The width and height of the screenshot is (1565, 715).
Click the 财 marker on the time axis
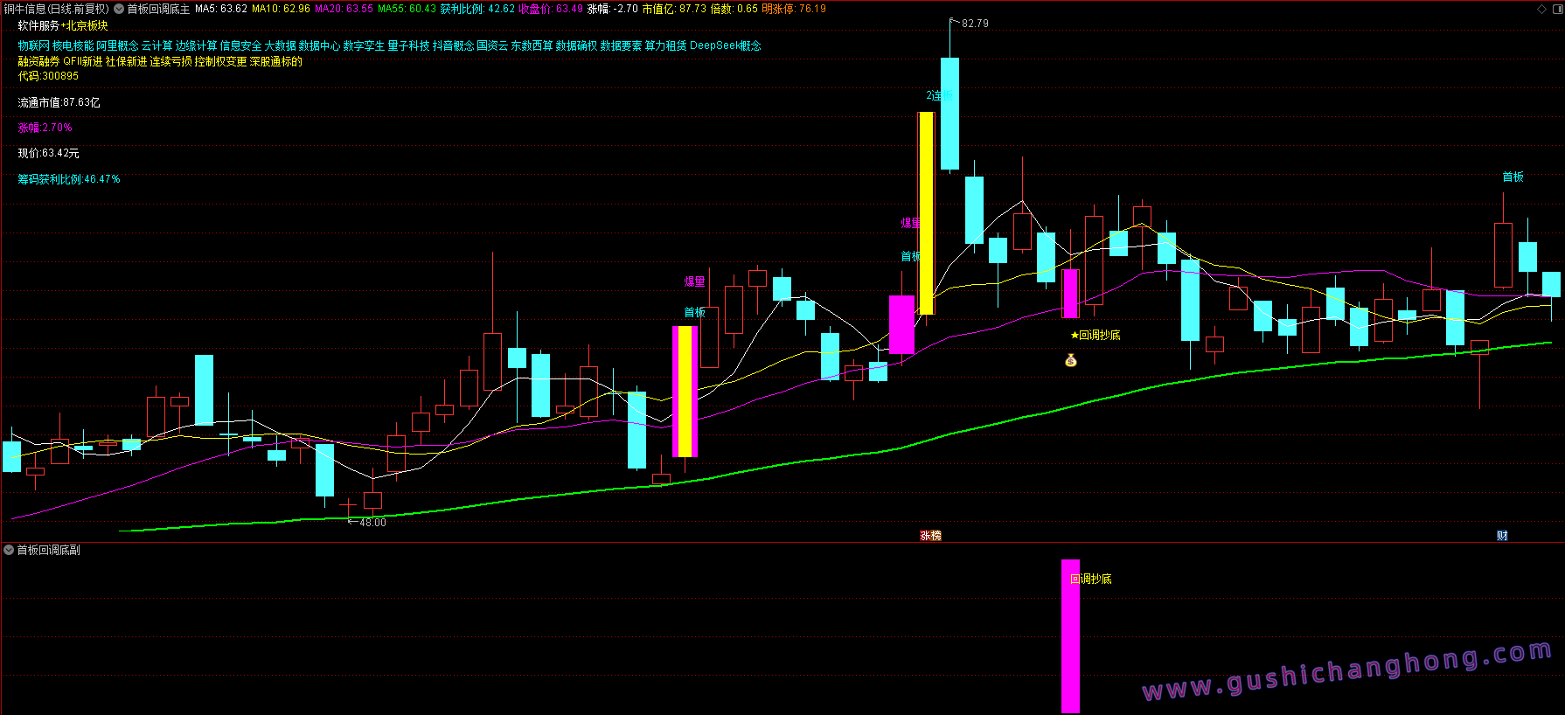[x=1502, y=536]
